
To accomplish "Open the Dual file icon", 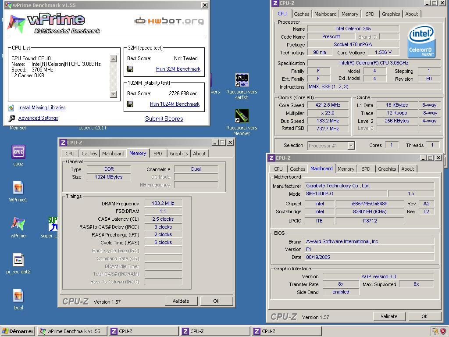I will click(18, 296).
